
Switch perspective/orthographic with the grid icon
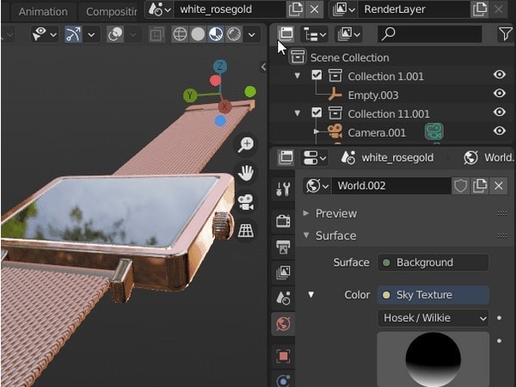(x=246, y=230)
